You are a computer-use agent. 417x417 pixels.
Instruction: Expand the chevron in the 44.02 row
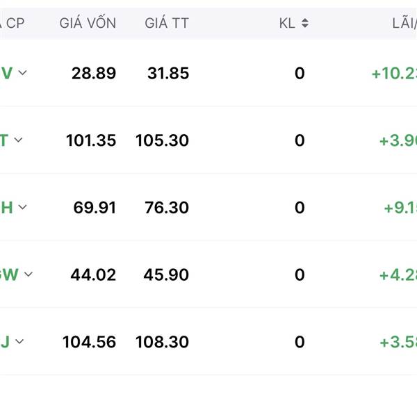[x=28, y=275]
